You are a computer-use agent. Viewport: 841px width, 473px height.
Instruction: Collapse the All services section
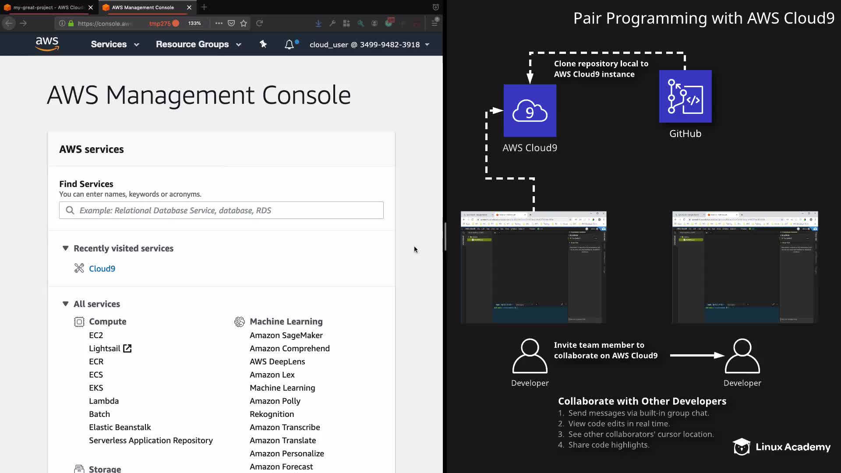[x=65, y=304]
